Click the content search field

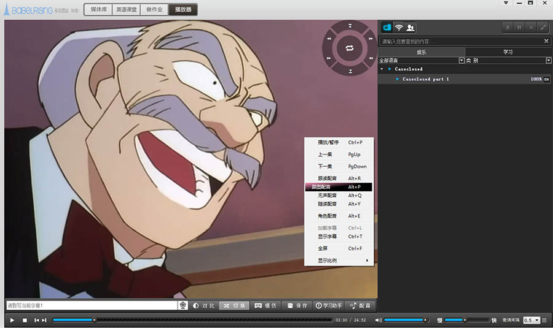pyautogui.click(x=461, y=41)
